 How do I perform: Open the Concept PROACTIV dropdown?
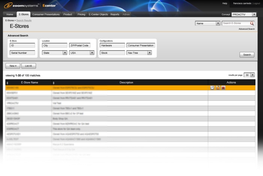254,14
